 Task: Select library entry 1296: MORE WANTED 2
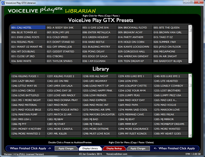(28, 133)
